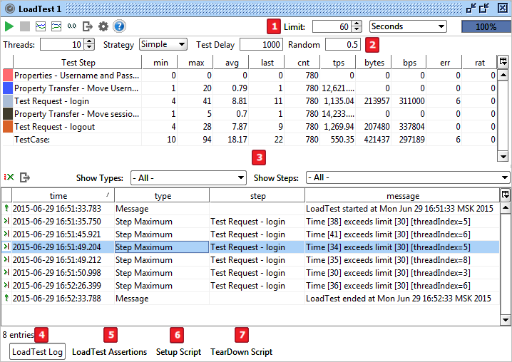Viewport: 512px width, 362px height.
Task: Export statistics using toolbar export icon
Action: pyautogui.click(x=88, y=26)
